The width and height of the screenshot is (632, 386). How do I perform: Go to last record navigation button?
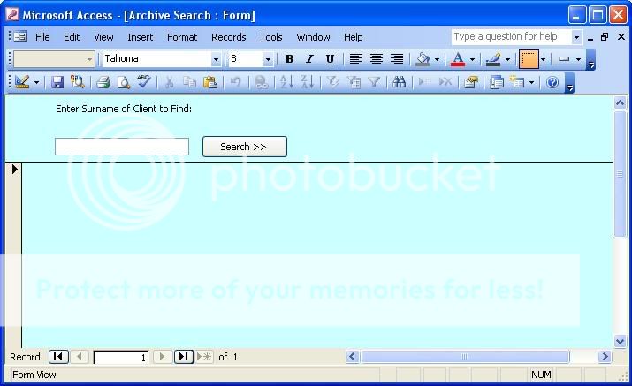point(183,357)
